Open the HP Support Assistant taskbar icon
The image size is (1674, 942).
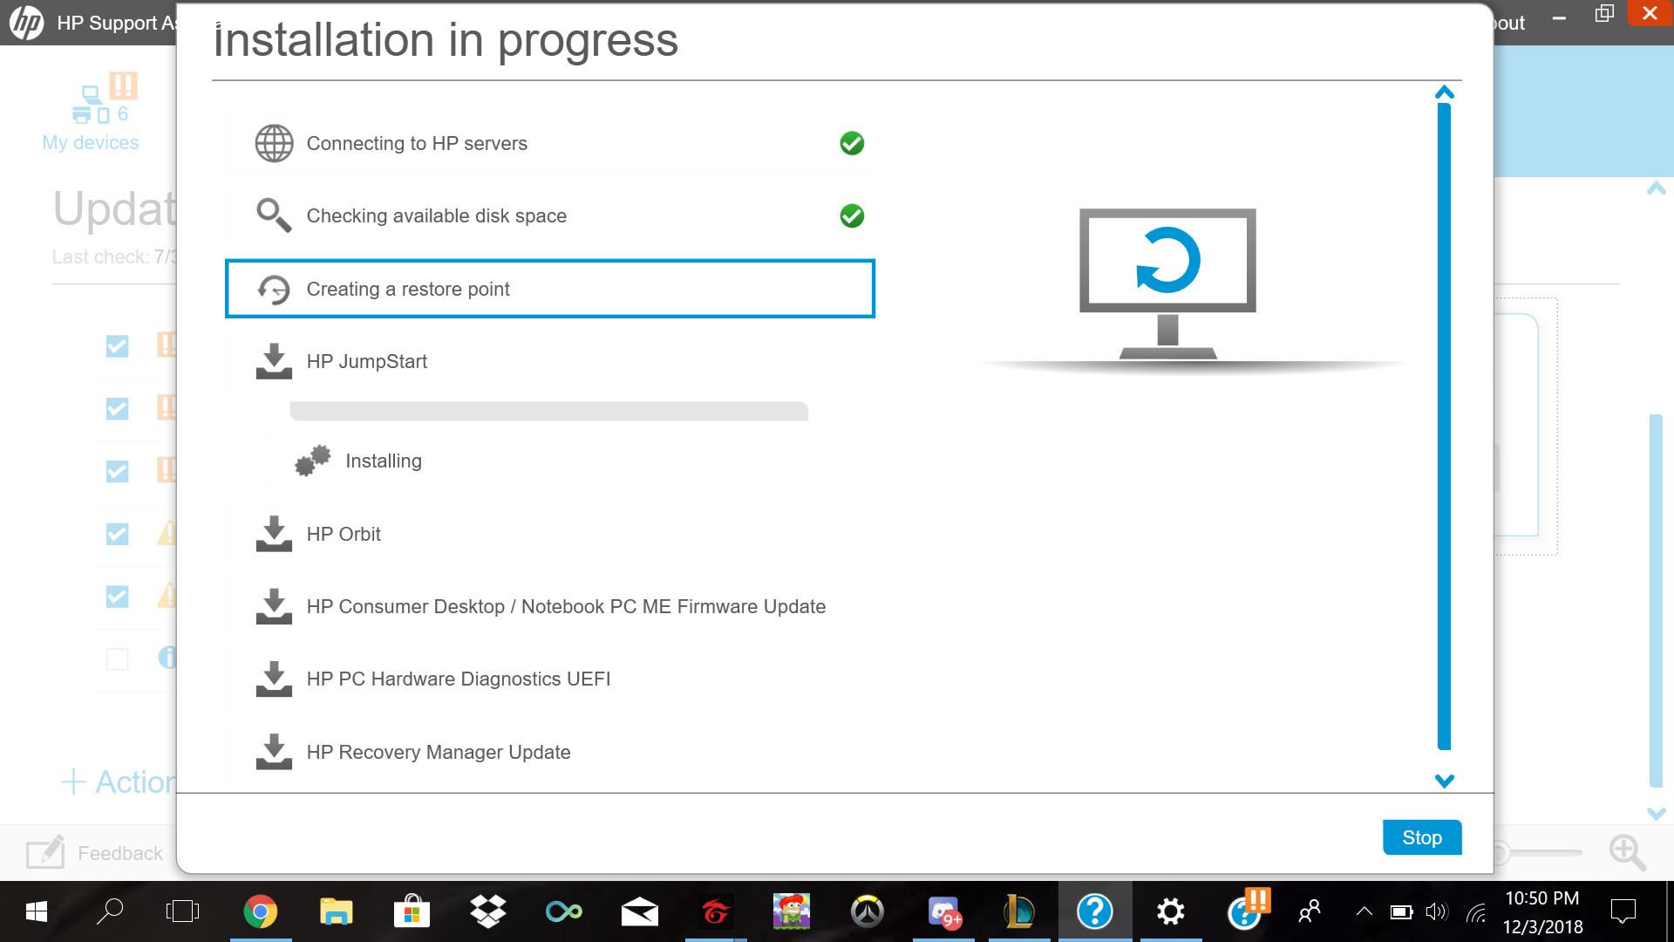pyautogui.click(x=1095, y=911)
